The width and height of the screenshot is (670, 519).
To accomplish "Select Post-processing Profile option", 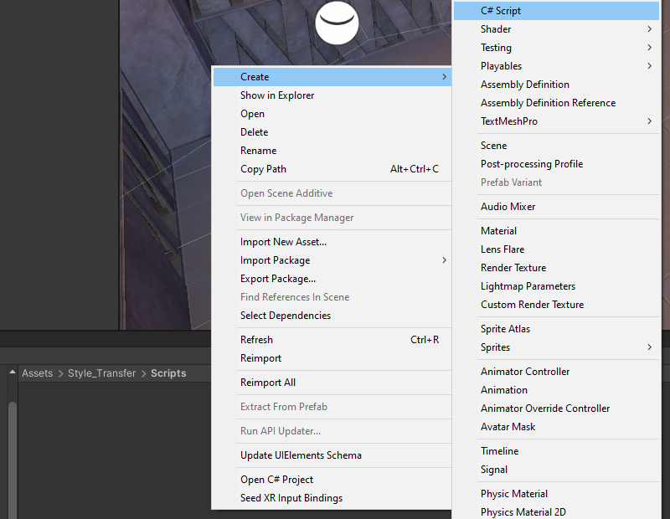I will pyautogui.click(x=531, y=164).
